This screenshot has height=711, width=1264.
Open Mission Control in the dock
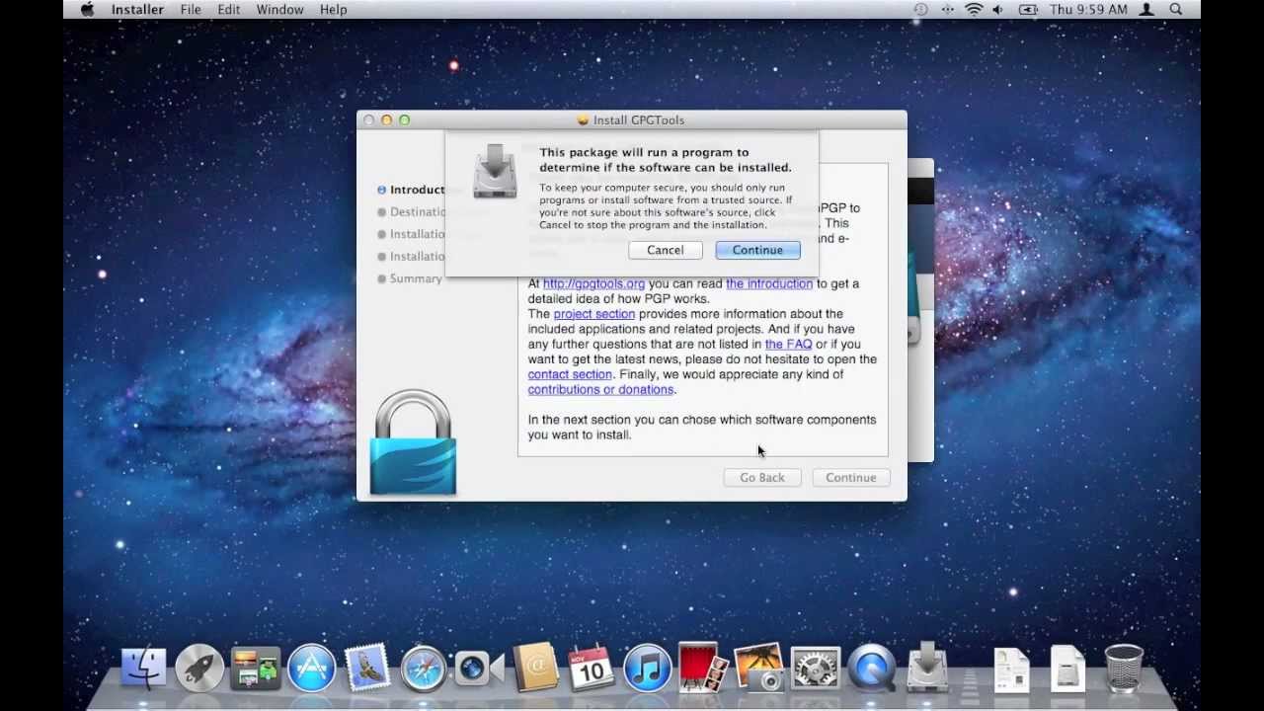click(x=256, y=669)
